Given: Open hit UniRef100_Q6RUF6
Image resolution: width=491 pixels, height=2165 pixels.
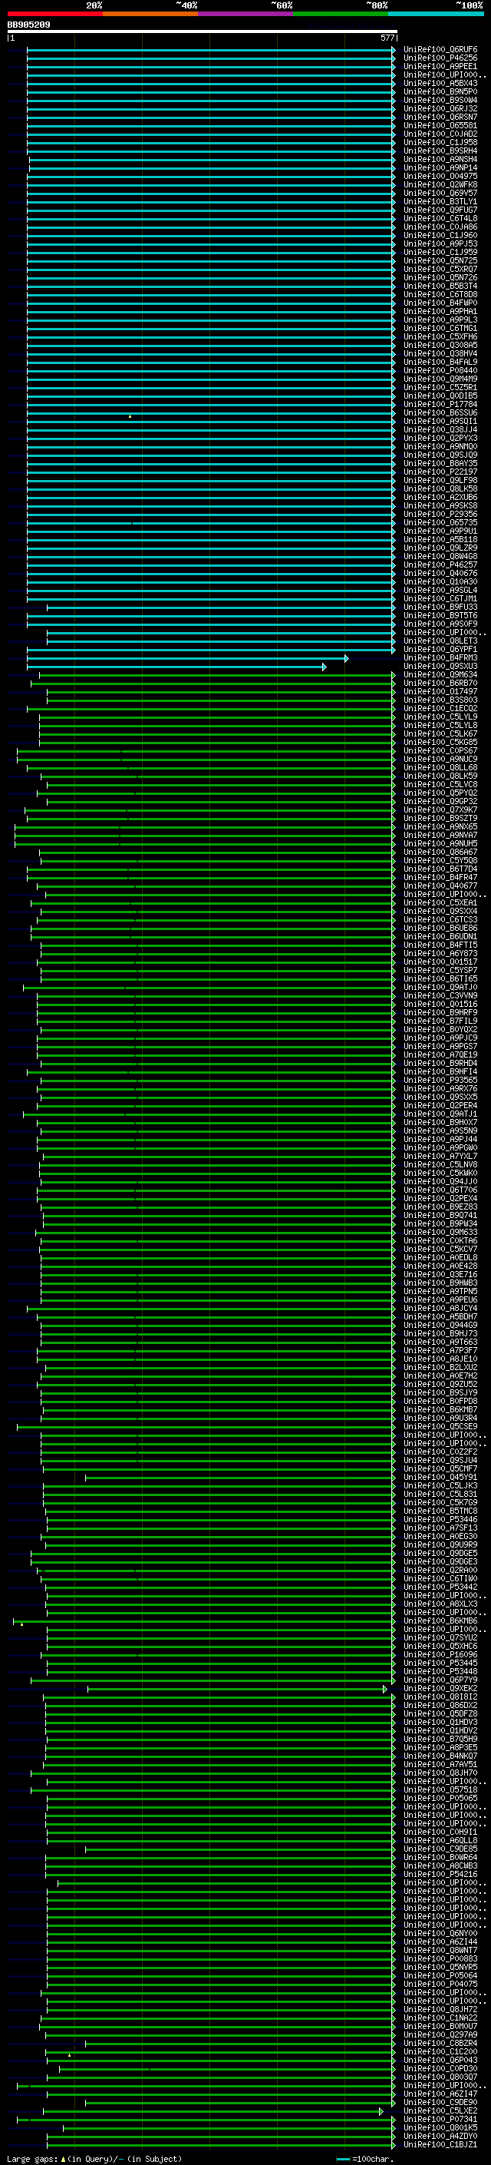Looking at the screenshot, I should click(440, 50).
